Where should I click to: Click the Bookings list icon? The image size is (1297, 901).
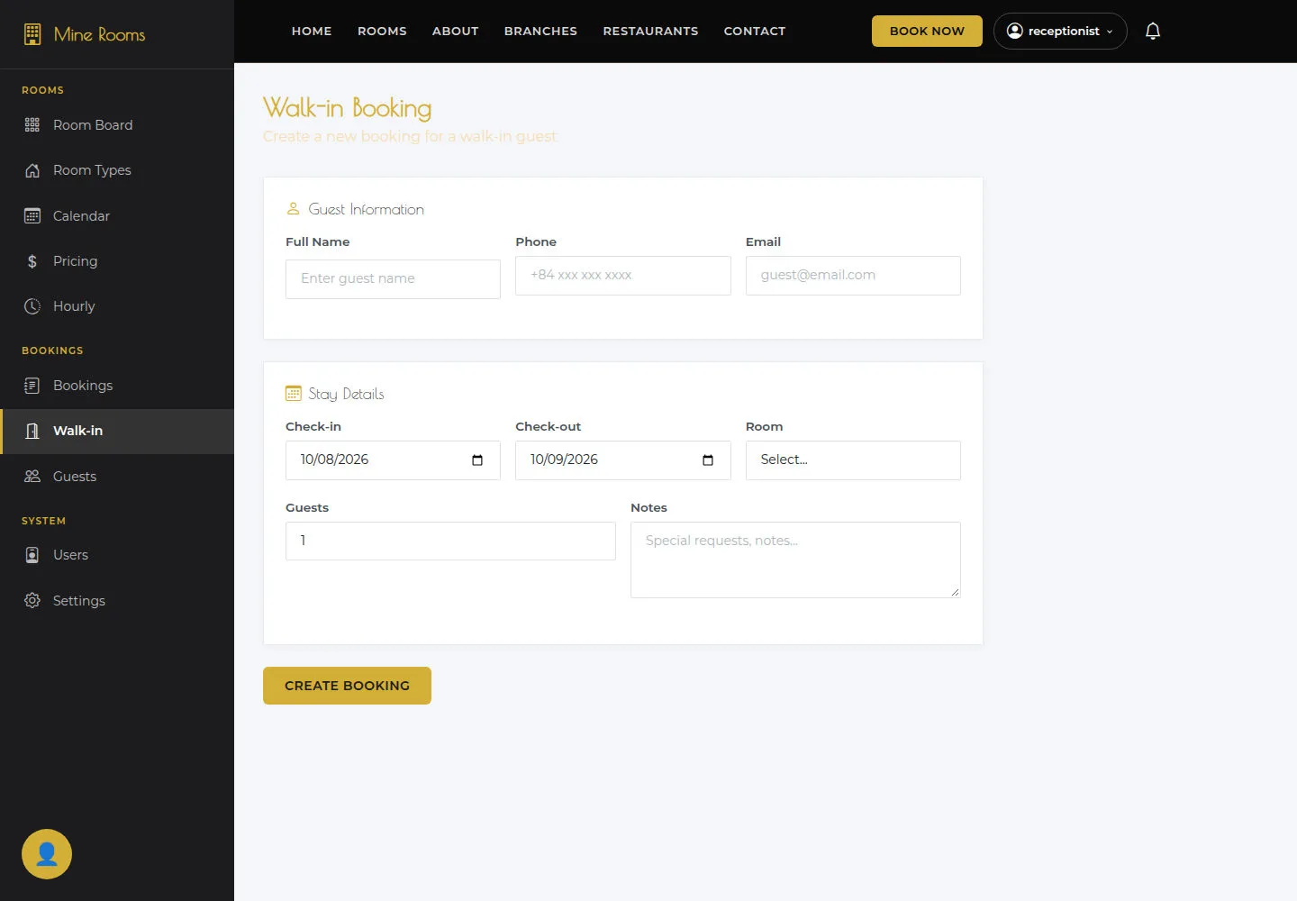coord(32,386)
